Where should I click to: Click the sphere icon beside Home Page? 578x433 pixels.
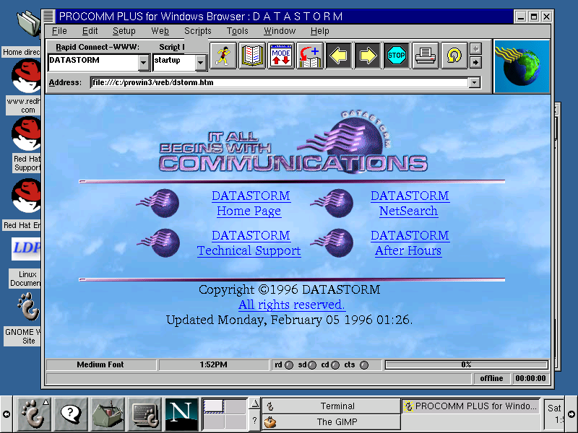point(158,203)
